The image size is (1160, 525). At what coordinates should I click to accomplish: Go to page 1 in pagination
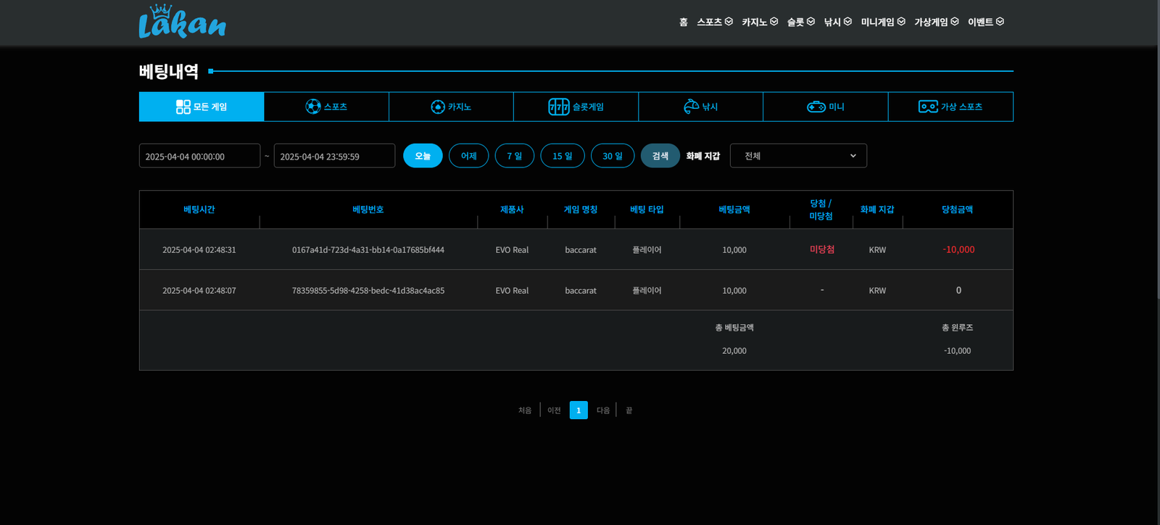[579, 410]
